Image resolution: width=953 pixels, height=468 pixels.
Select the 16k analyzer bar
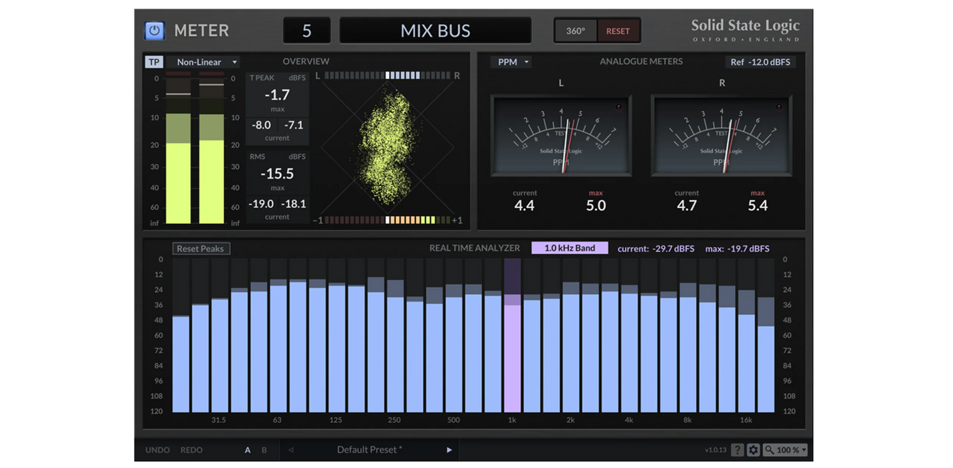(746, 336)
